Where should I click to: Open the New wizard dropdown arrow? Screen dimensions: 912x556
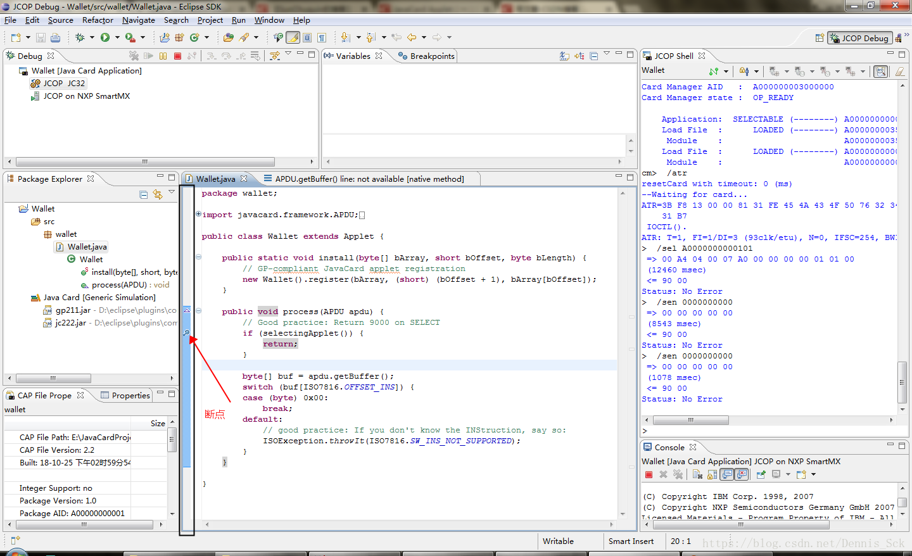point(28,37)
